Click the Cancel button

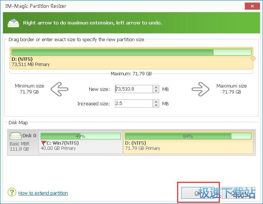(x=238, y=193)
